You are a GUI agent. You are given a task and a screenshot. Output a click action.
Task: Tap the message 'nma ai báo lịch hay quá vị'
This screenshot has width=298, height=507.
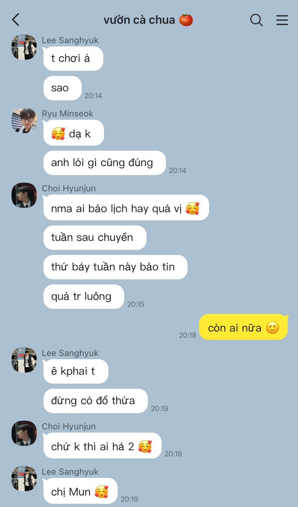pos(126,208)
